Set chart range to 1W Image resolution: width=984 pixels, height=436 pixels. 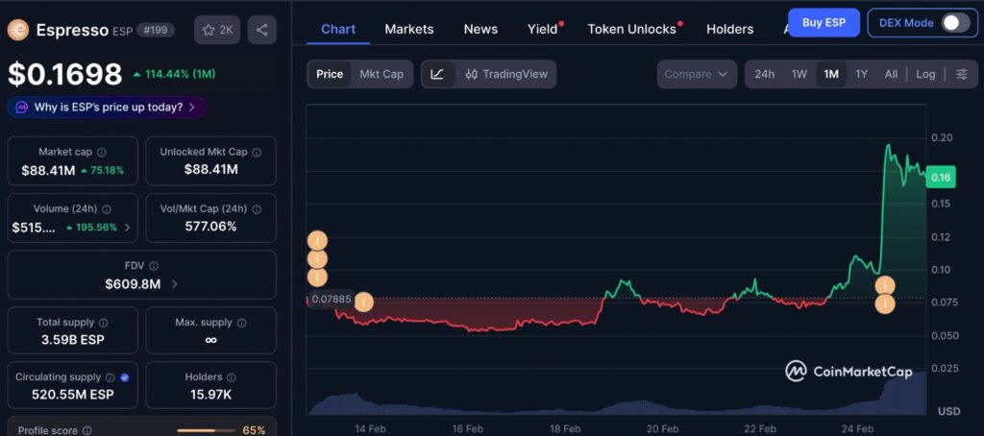(x=799, y=74)
